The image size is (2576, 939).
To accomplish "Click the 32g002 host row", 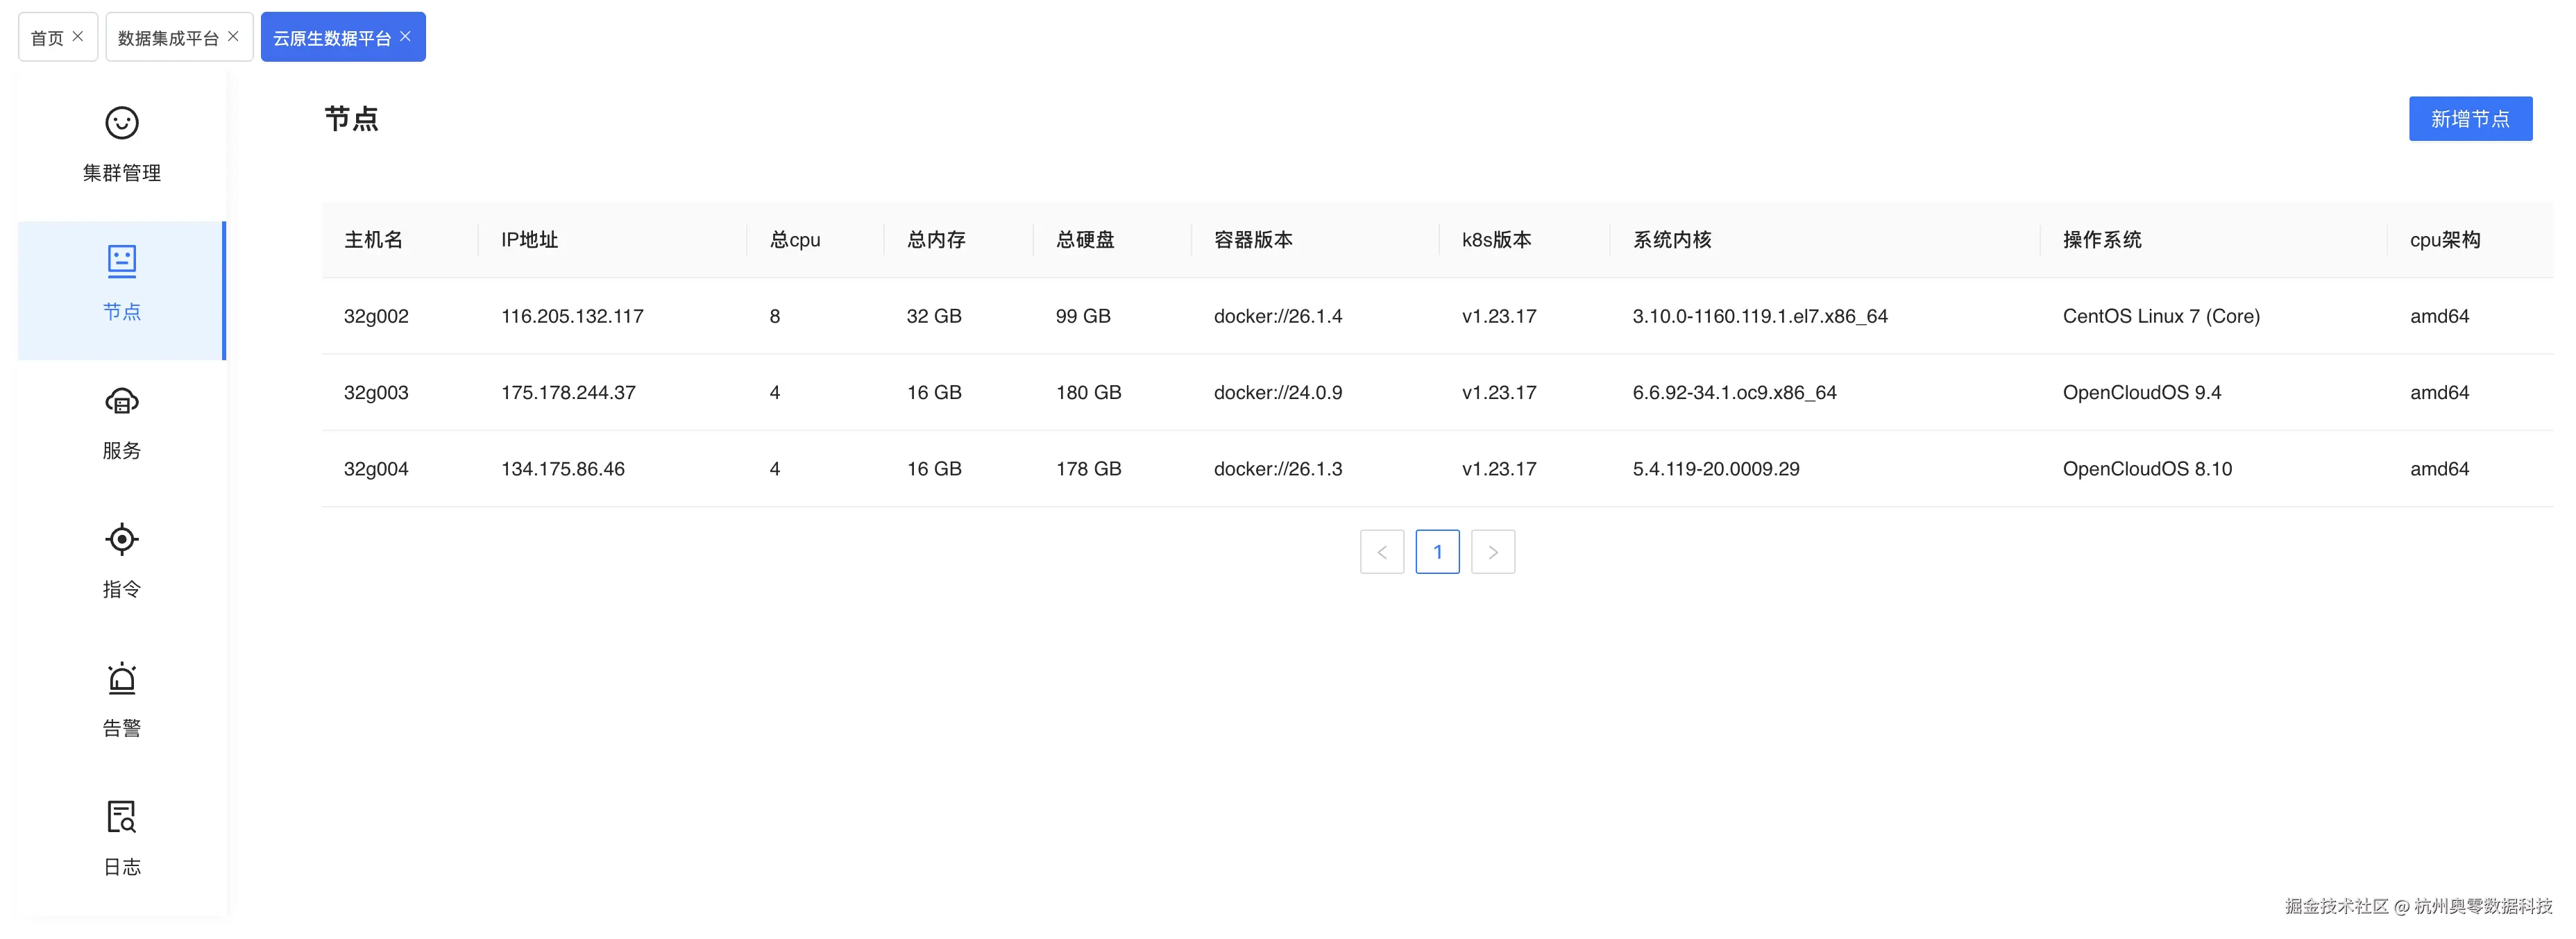I will pyautogui.click(x=376, y=316).
